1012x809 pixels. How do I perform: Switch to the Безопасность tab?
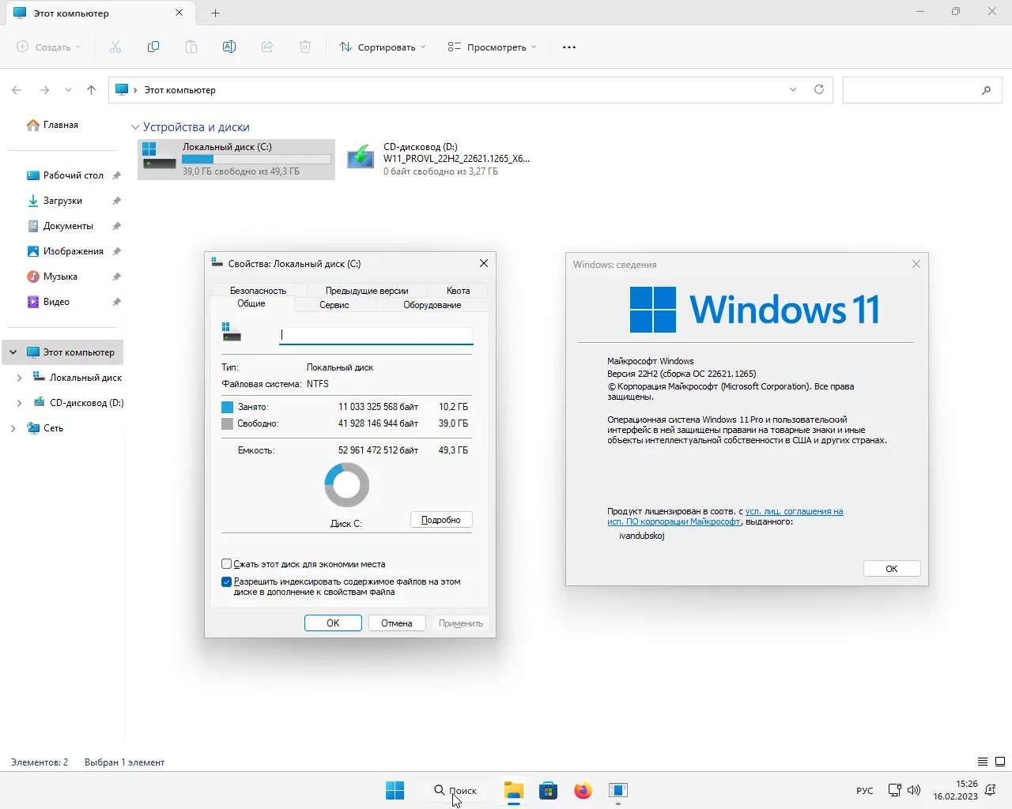click(x=258, y=291)
